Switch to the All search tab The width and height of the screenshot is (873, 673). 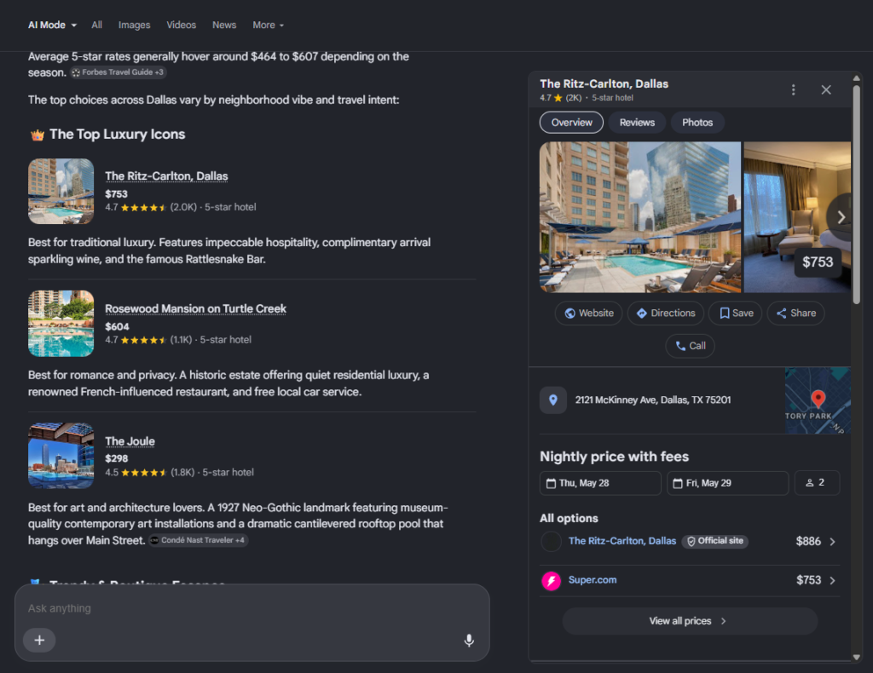[97, 25]
